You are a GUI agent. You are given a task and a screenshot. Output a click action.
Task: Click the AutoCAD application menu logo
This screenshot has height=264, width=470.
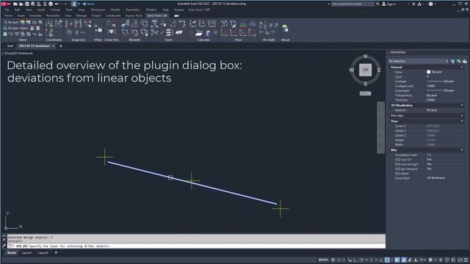[5, 4]
